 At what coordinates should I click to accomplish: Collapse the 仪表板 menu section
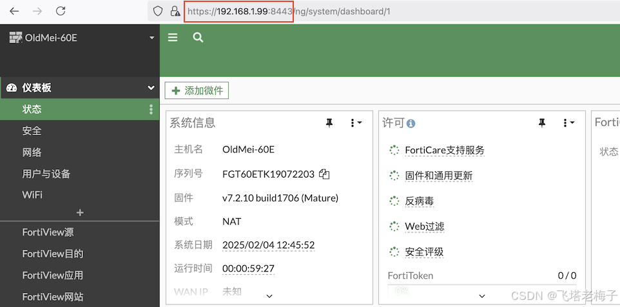151,88
